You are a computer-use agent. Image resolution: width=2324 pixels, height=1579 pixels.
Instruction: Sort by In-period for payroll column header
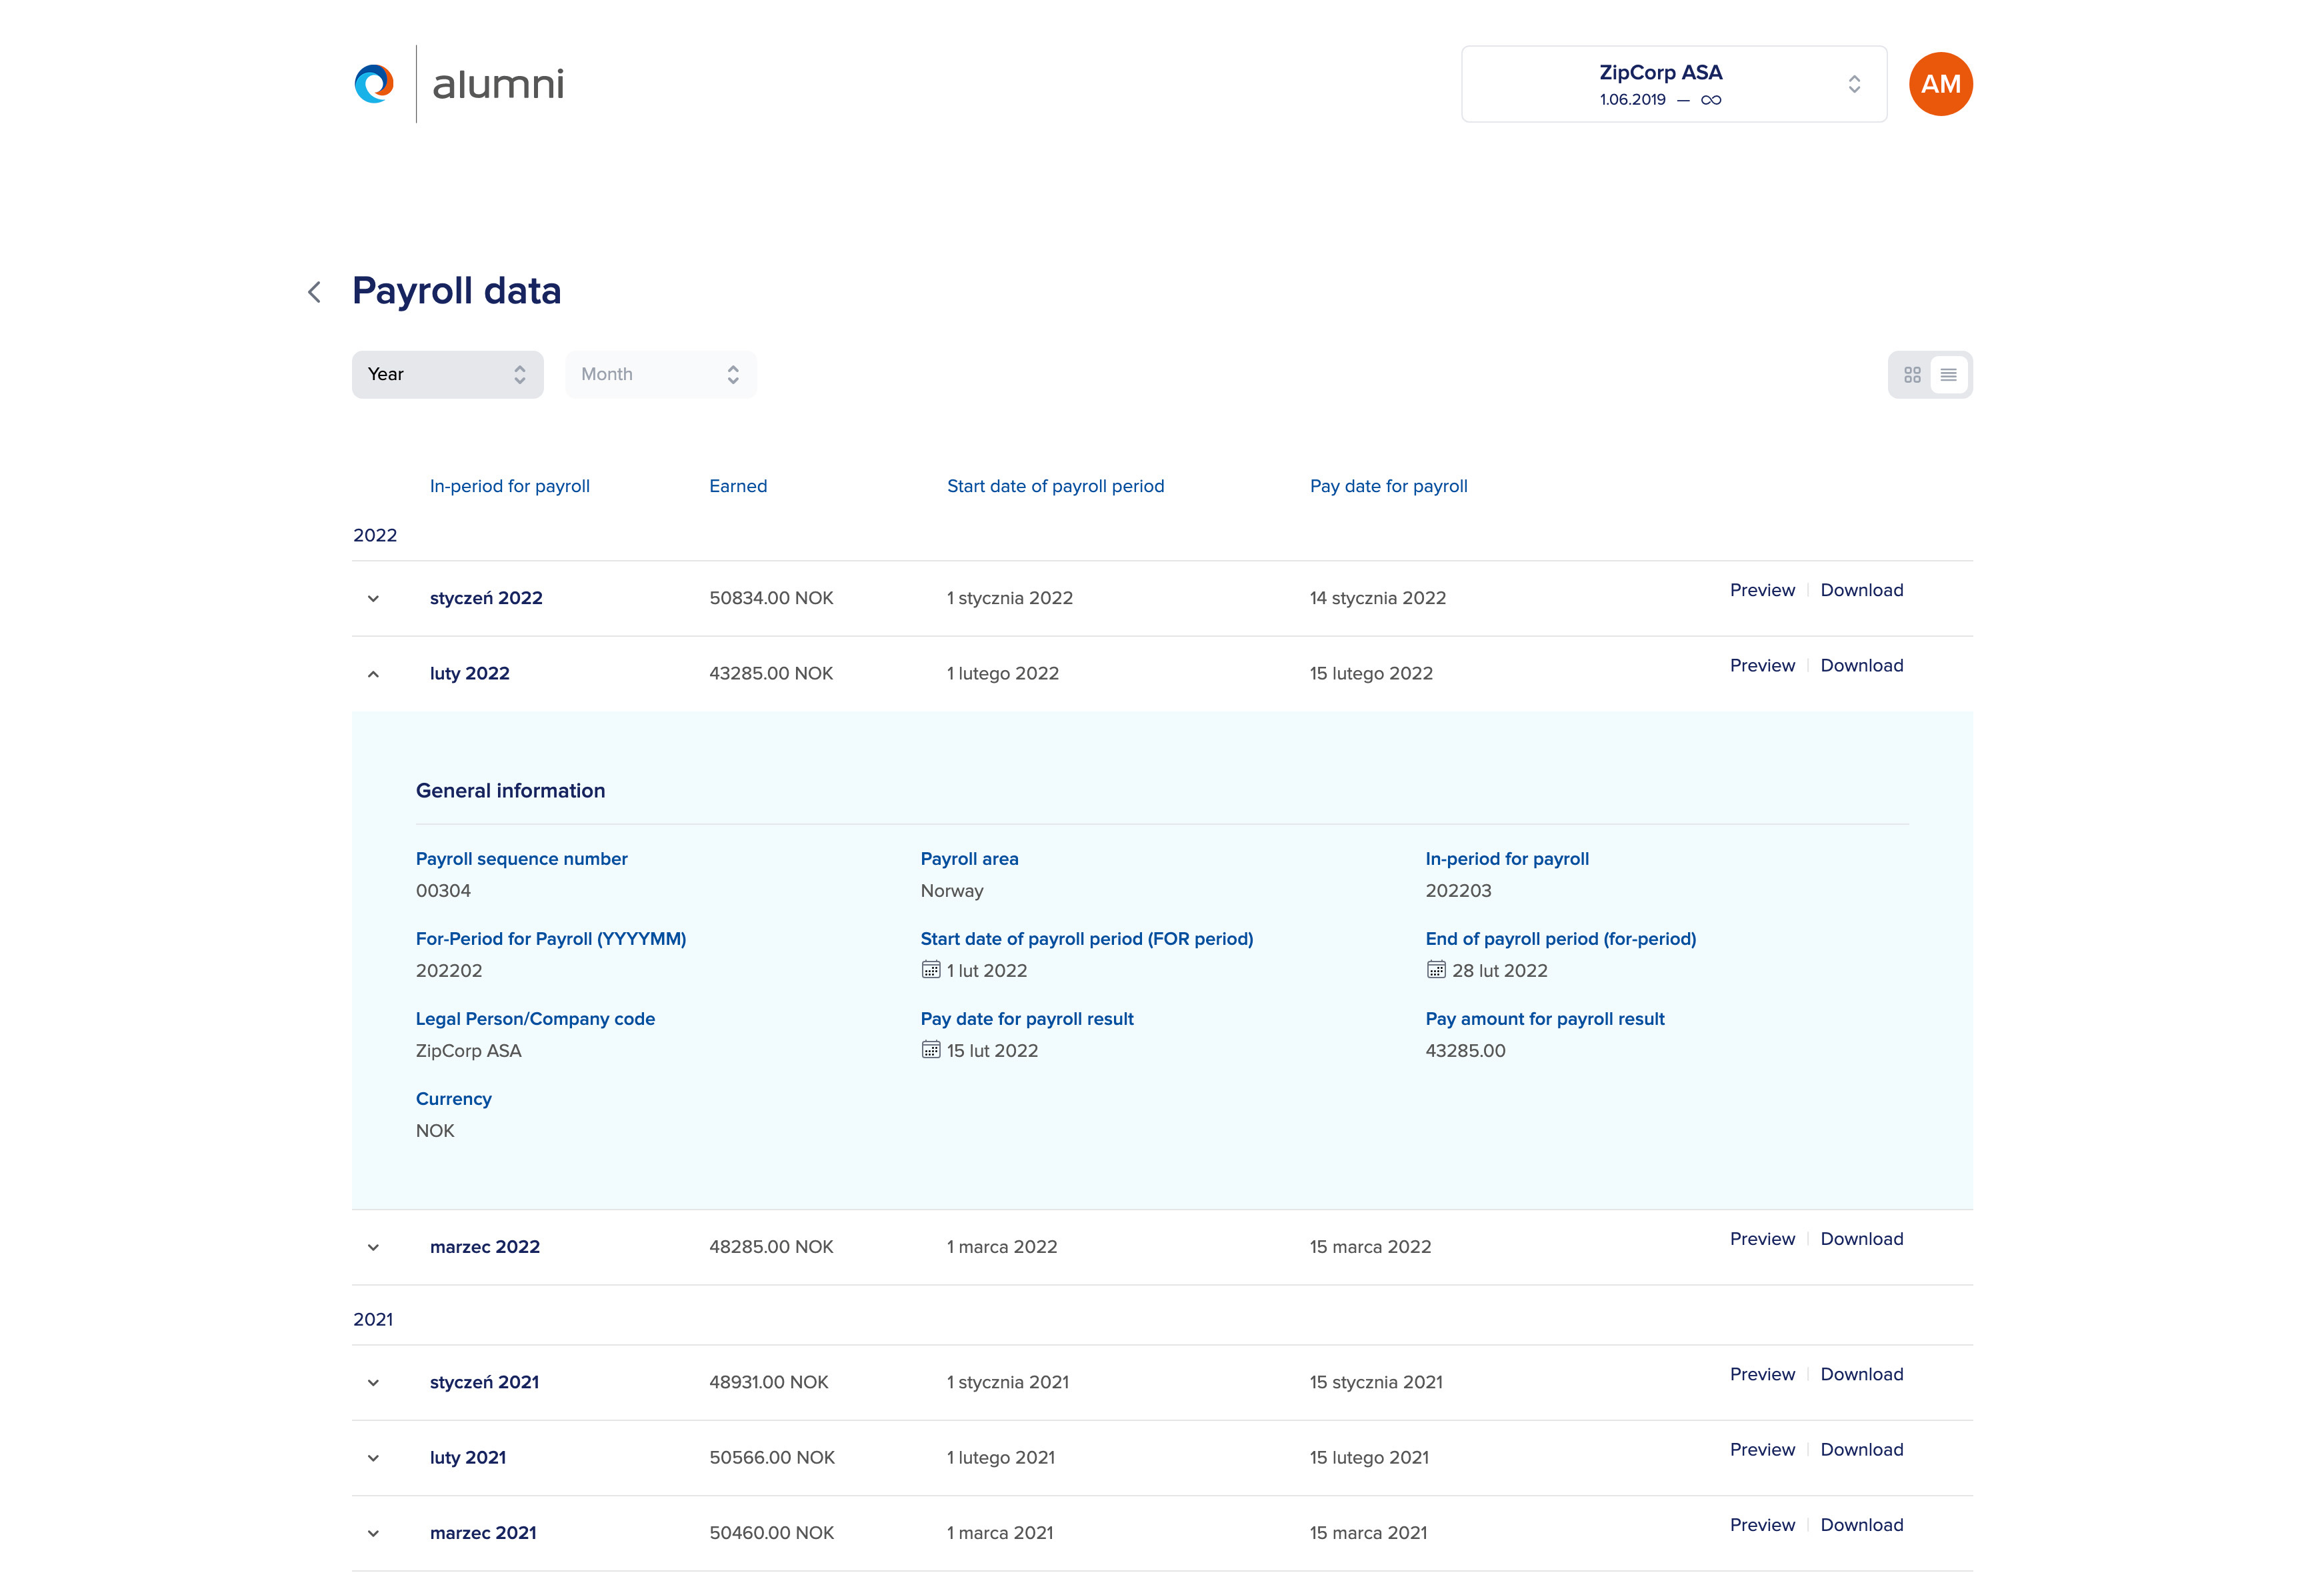click(509, 486)
